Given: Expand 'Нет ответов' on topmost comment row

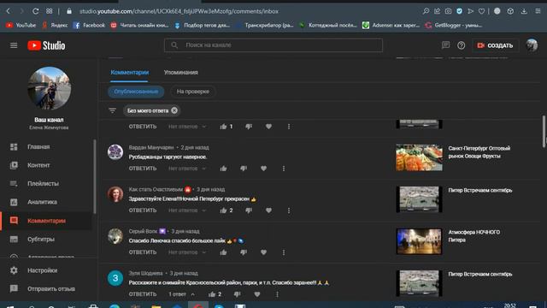Looking at the screenshot, I should (187, 127).
